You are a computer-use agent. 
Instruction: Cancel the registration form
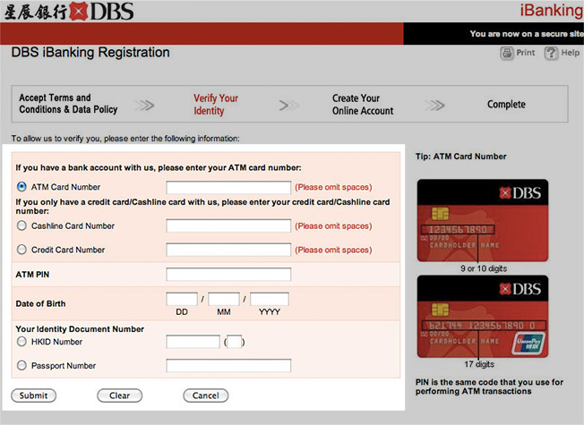coord(206,395)
